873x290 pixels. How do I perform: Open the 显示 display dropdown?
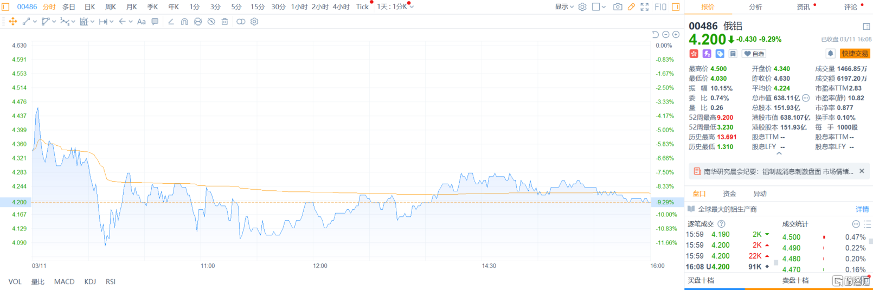tap(564, 7)
